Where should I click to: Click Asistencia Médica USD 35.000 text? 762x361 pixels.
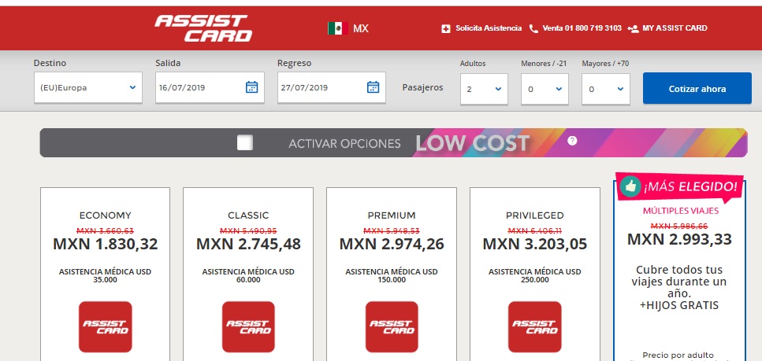(105, 275)
